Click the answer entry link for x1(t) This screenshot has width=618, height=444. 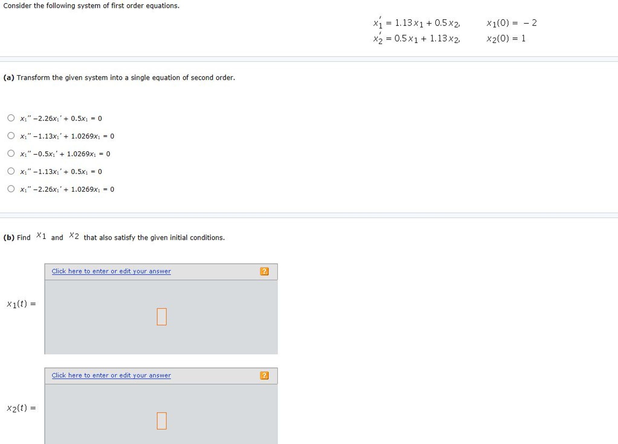[x=111, y=271]
